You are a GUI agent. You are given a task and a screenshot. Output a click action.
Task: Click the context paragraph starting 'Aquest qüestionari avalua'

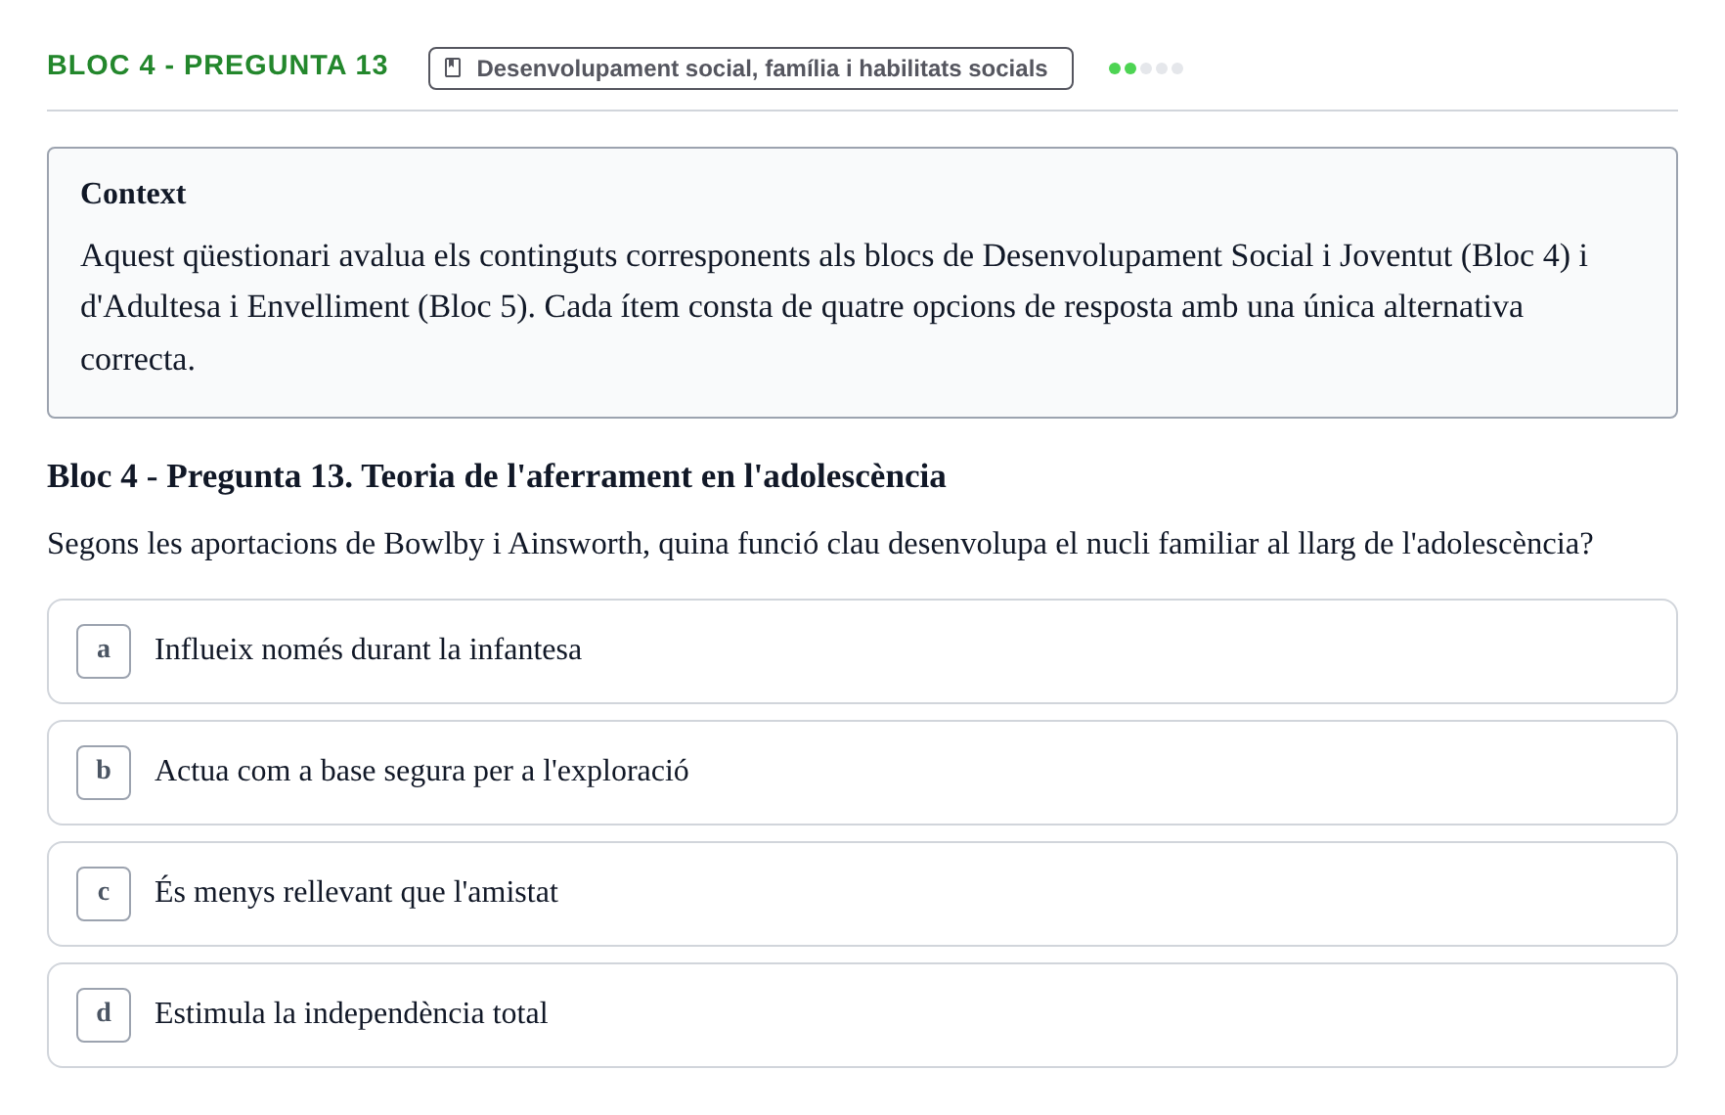[x=833, y=307]
